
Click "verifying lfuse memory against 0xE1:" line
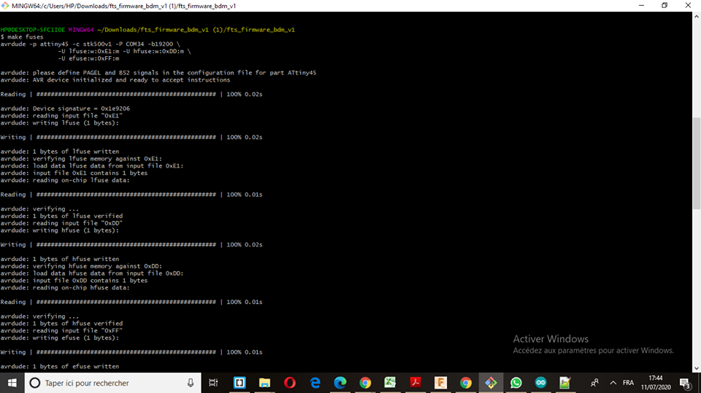pos(81,158)
